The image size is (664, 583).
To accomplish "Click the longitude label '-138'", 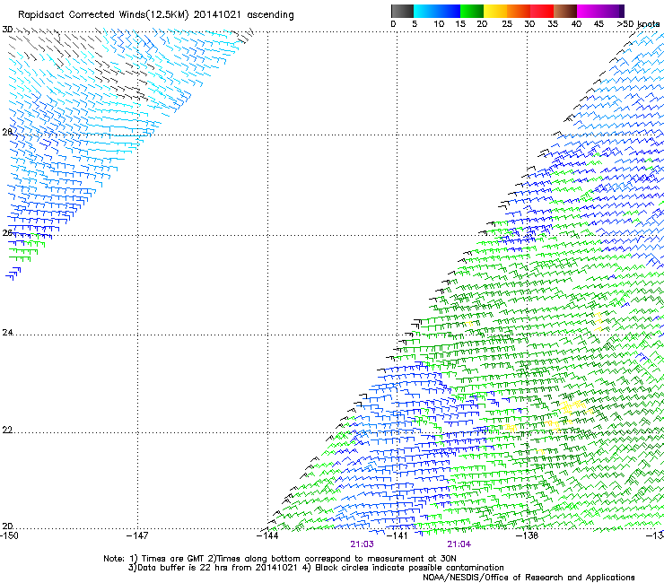I will (x=527, y=535).
